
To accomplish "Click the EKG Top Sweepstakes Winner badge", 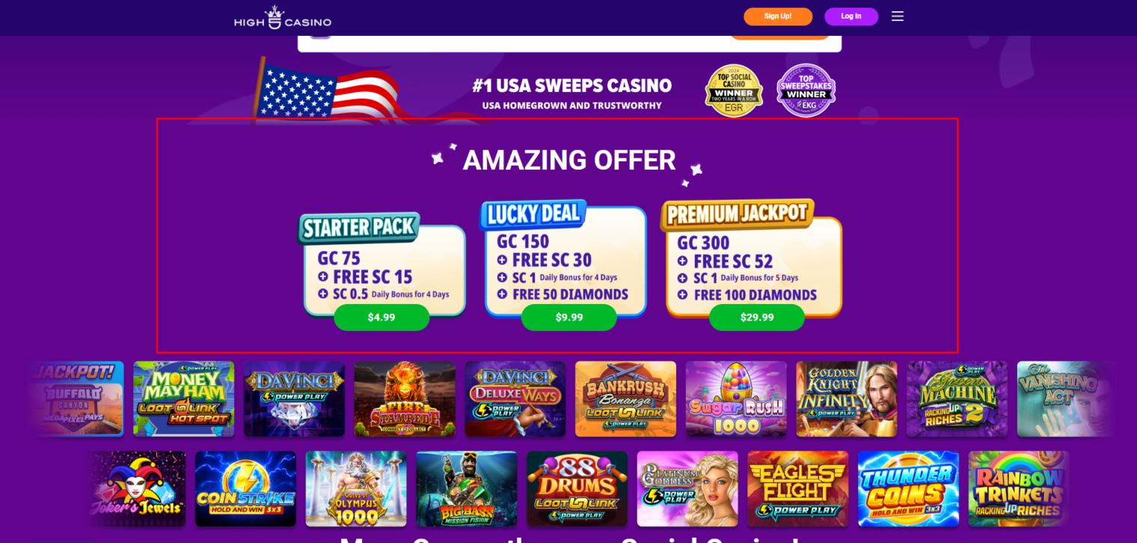I will pos(806,91).
